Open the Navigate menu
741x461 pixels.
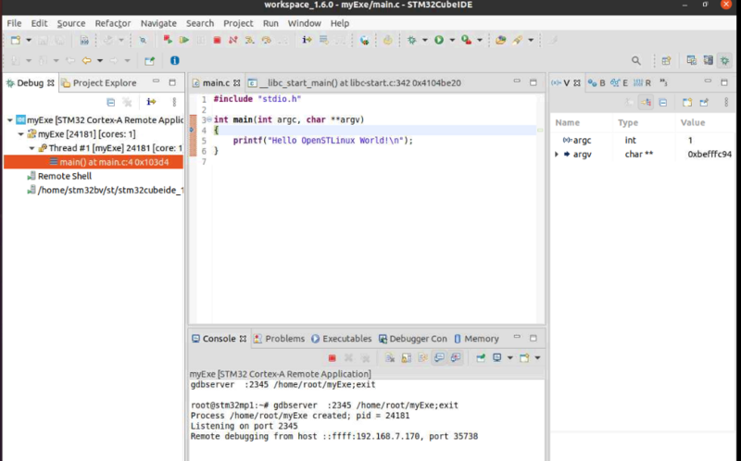158,23
